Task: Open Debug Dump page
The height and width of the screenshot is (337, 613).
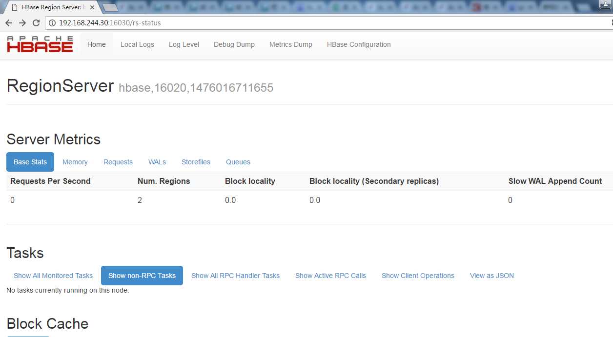Action: point(234,44)
